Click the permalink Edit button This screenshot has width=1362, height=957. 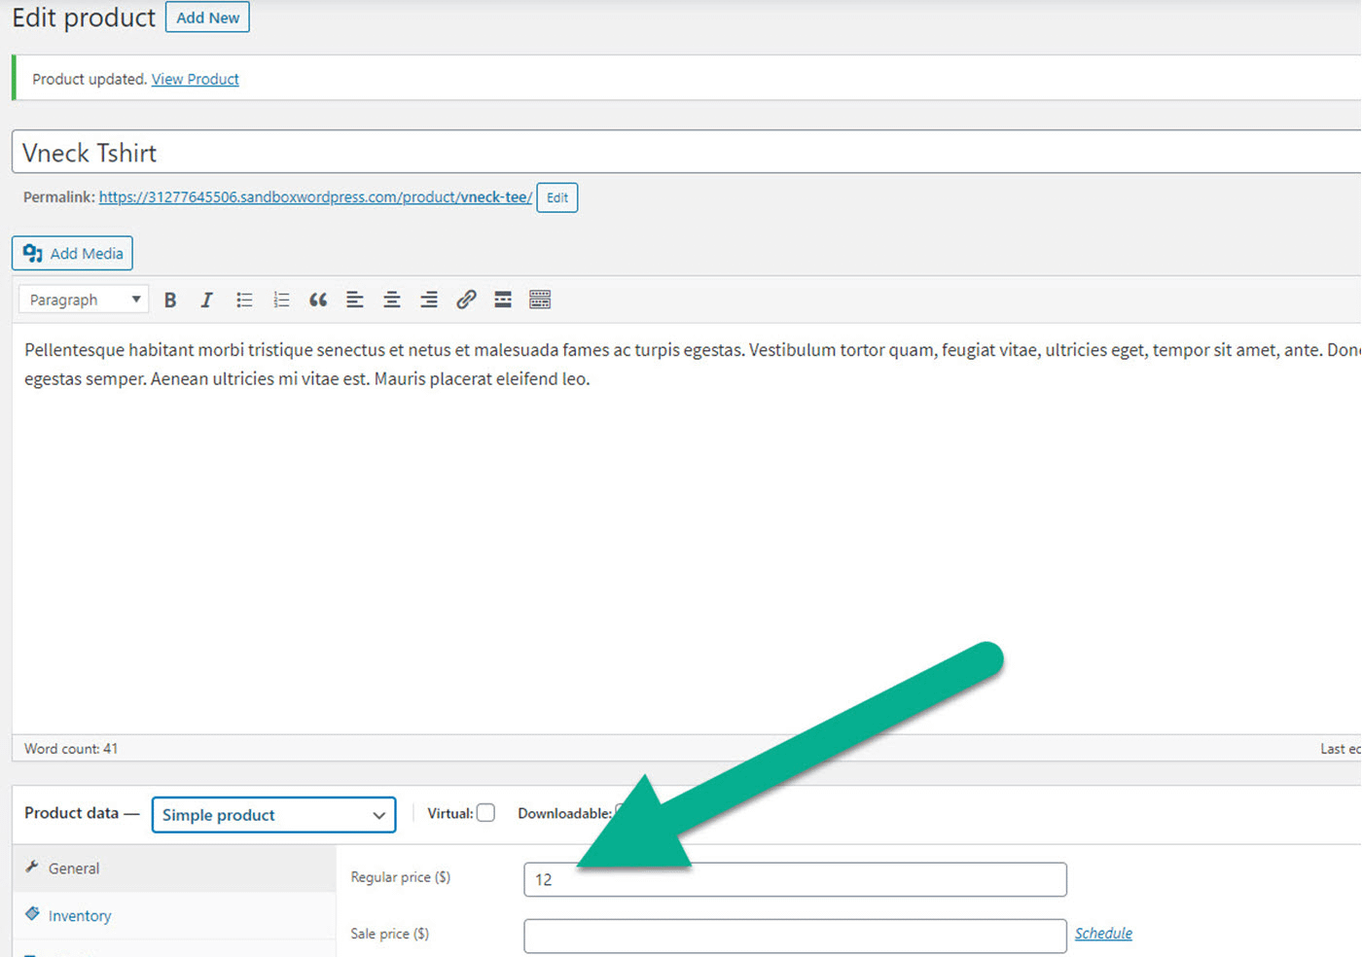click(557, 197)
